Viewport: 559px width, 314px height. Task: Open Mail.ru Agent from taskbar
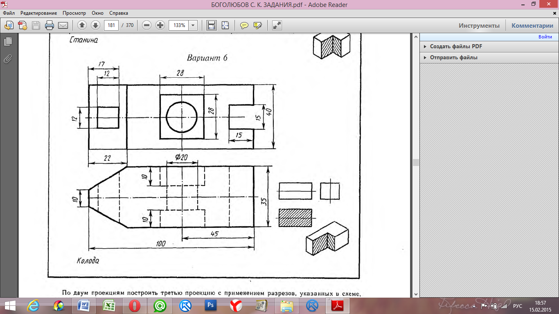tap(160, 306)
